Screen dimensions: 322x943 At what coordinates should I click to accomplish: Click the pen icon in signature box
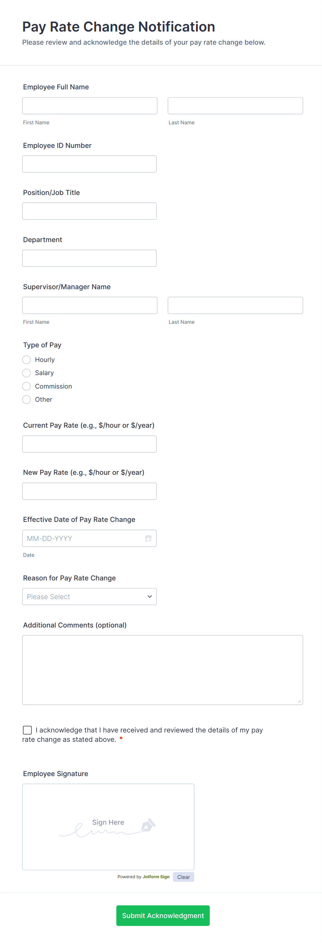[148, 825]
